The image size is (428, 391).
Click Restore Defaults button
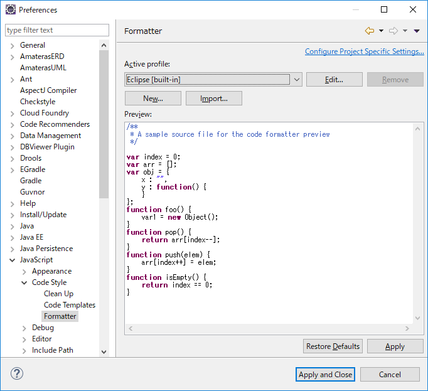point(333,346)
